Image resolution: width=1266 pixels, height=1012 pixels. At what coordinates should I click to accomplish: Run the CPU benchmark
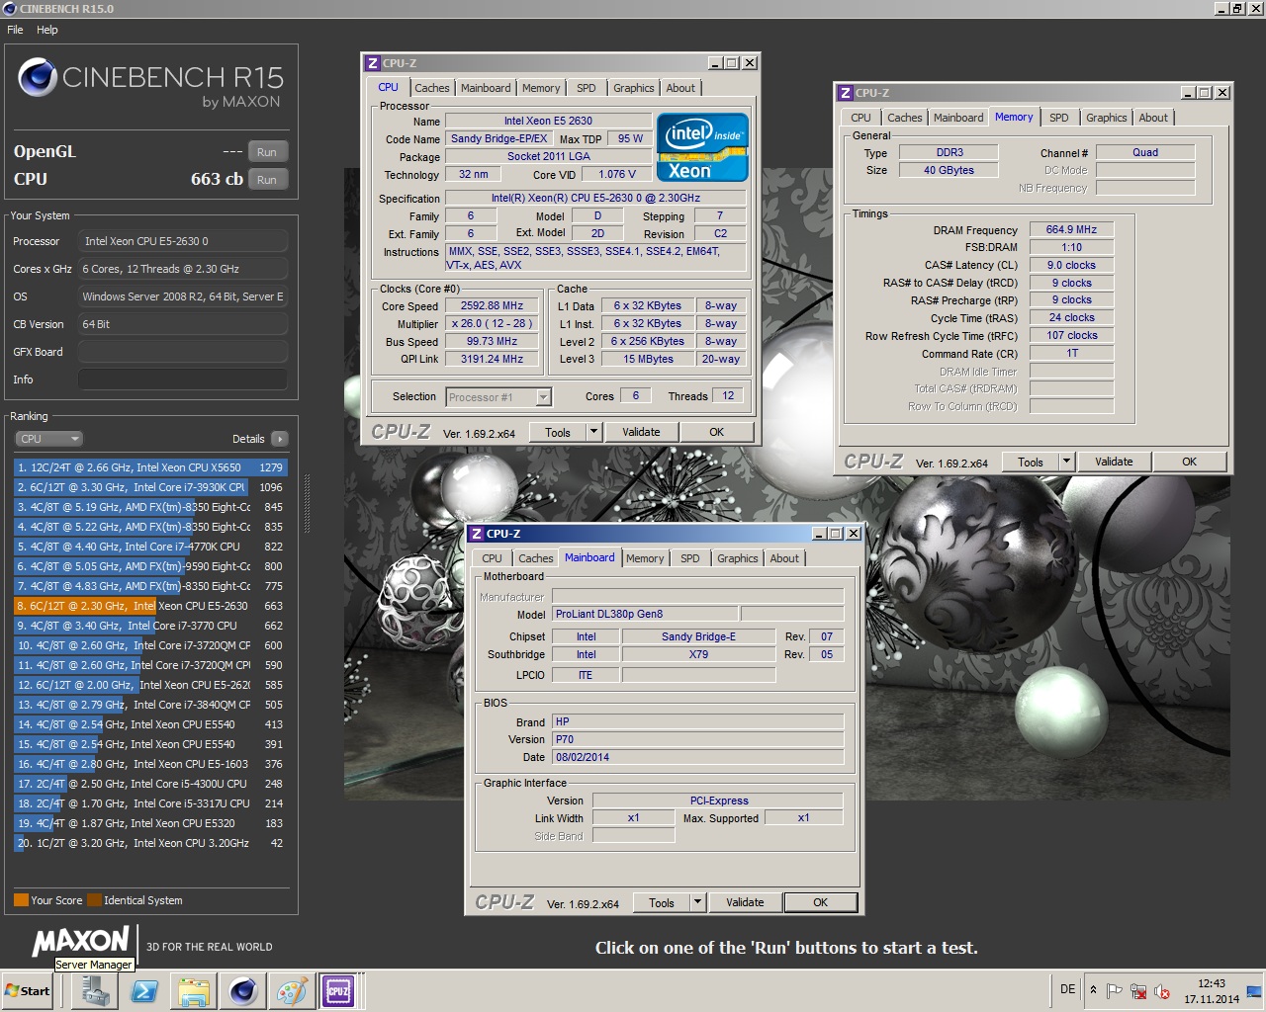pos(267,180)
